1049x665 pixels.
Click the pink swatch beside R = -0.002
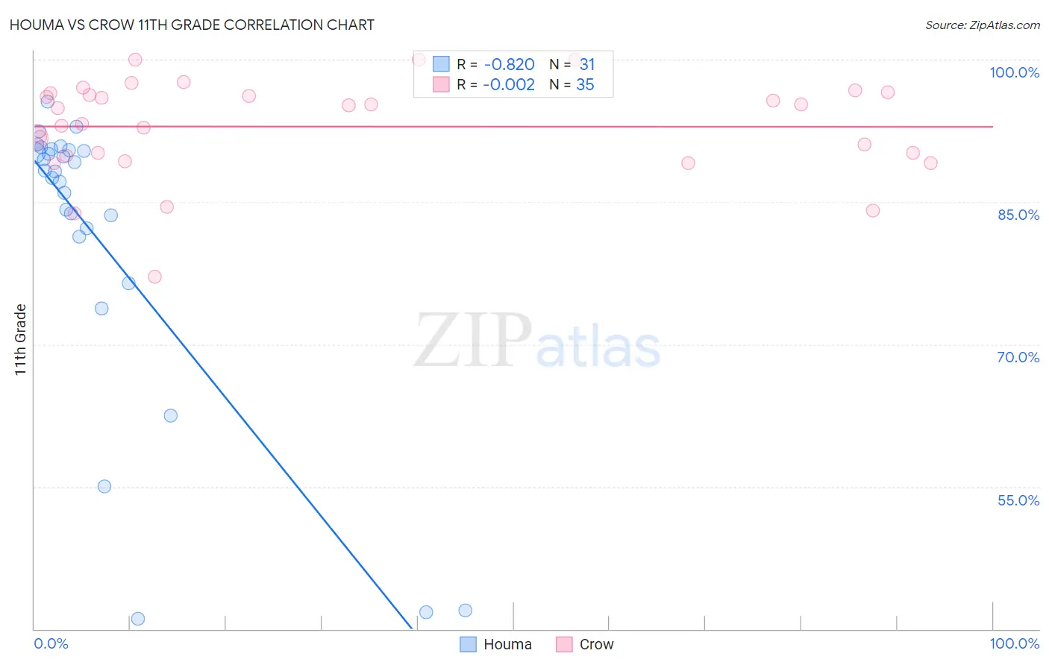click(x=441, y=84)
